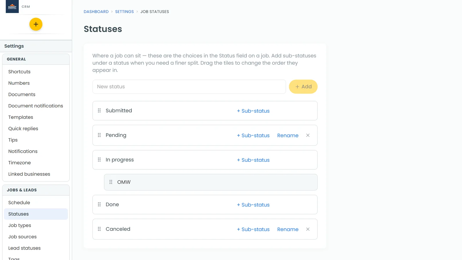Grab the drag handle for Submitted status

tap(99, 110)
